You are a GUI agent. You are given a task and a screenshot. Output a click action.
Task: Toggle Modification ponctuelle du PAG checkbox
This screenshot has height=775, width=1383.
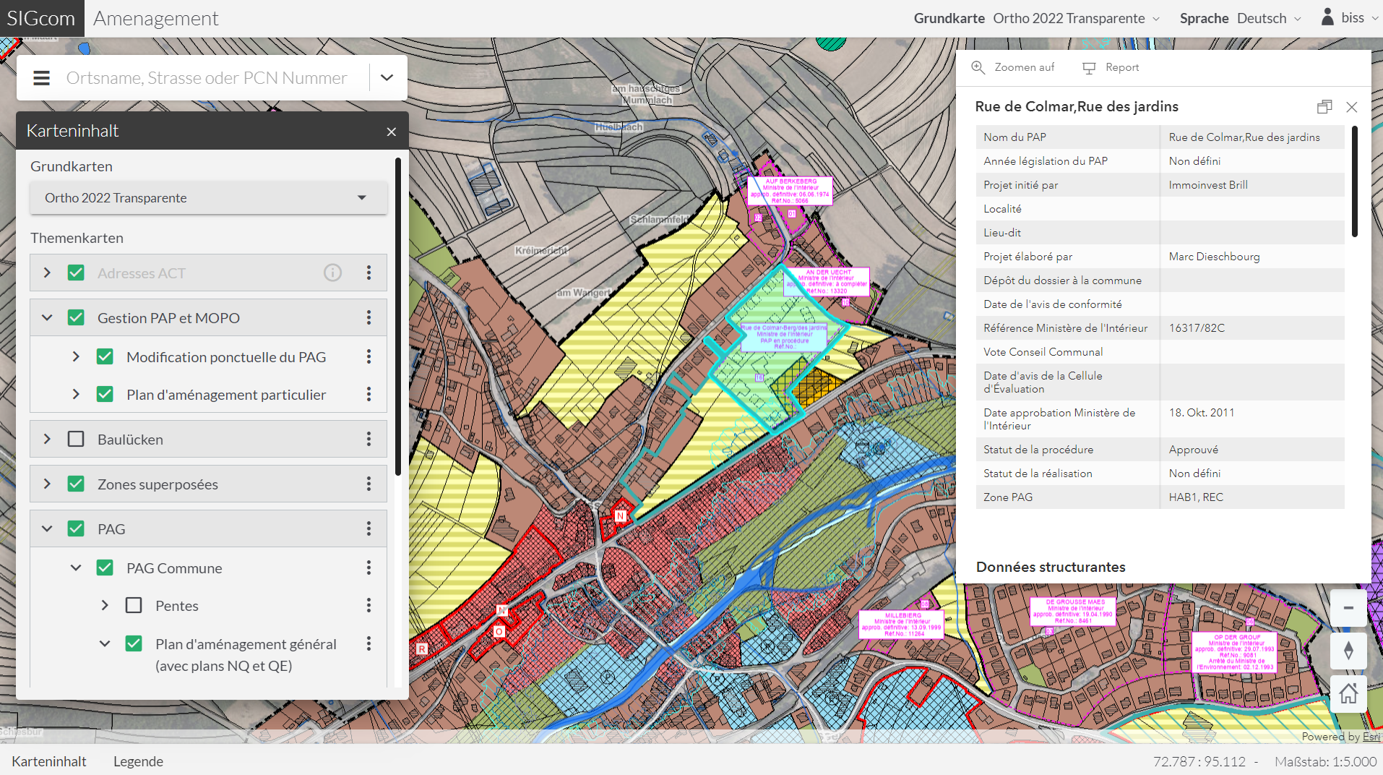coord(105,356)
